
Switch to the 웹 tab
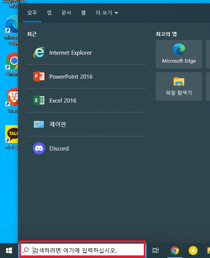83,13
